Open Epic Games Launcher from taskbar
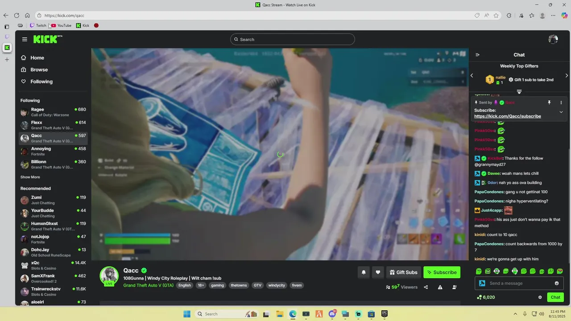 click(384, 314)
